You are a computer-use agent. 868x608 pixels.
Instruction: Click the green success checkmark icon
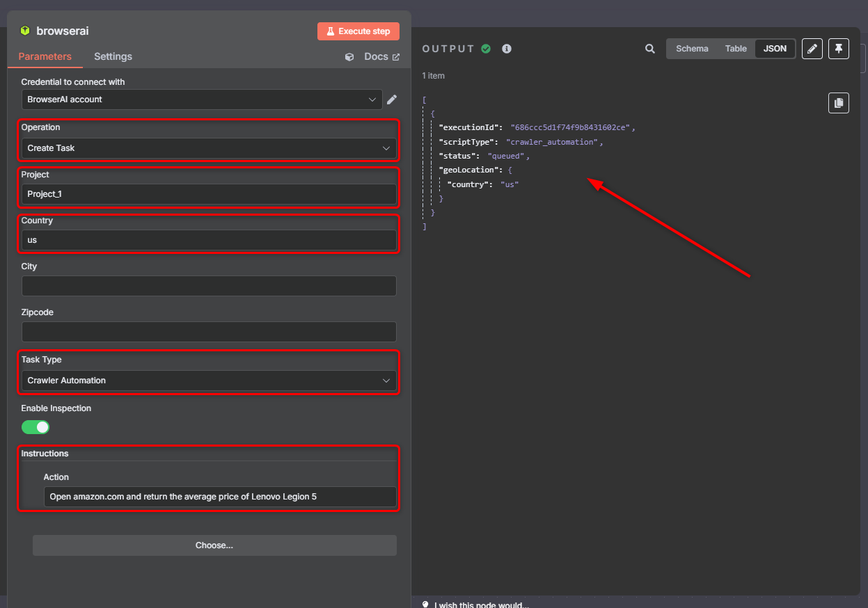tap(486, 49)
